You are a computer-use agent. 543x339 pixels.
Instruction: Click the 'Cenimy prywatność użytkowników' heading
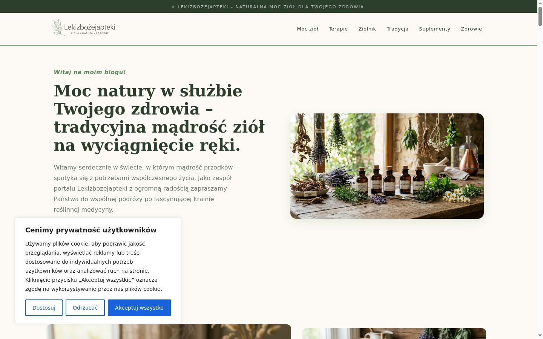[x=91, y=230]
